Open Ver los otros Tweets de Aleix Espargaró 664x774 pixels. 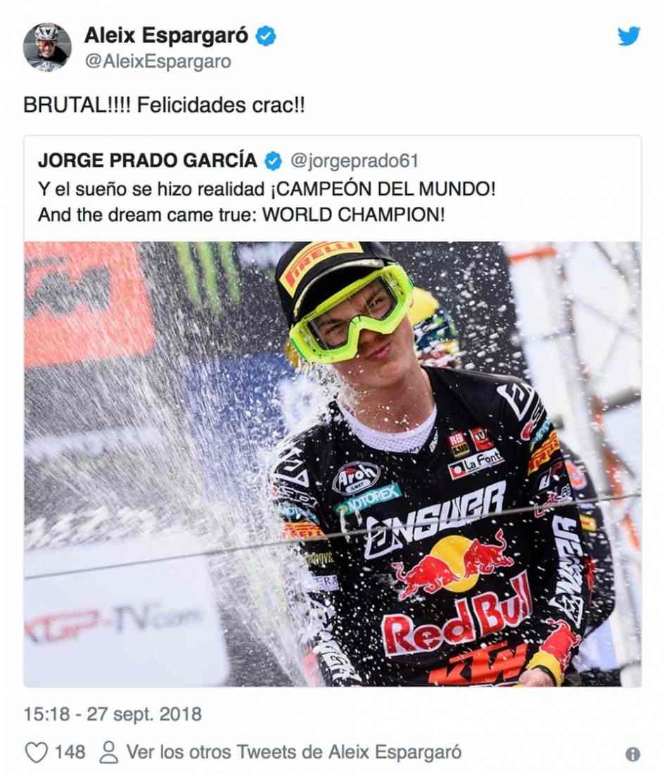294,752
